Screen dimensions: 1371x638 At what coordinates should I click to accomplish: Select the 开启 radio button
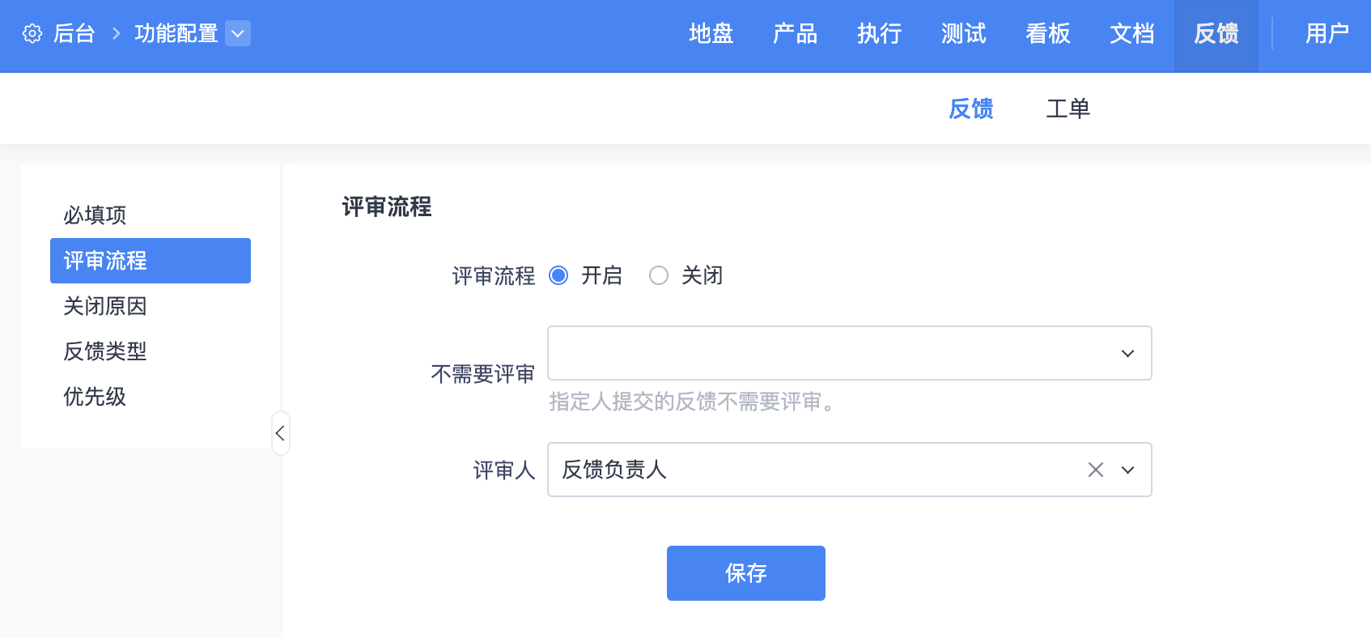tap(558, 275)
